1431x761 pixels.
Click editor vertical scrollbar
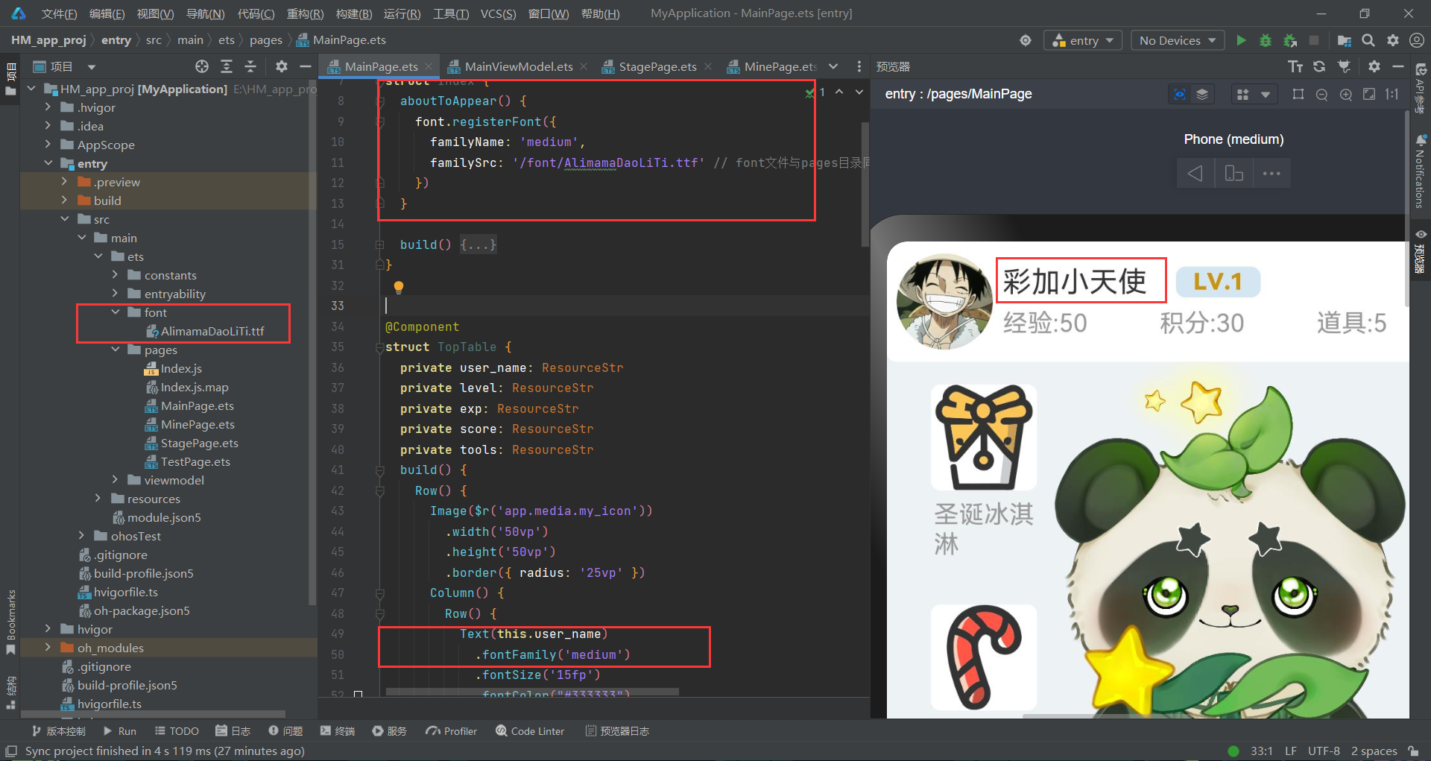click(x=865, y=184)
